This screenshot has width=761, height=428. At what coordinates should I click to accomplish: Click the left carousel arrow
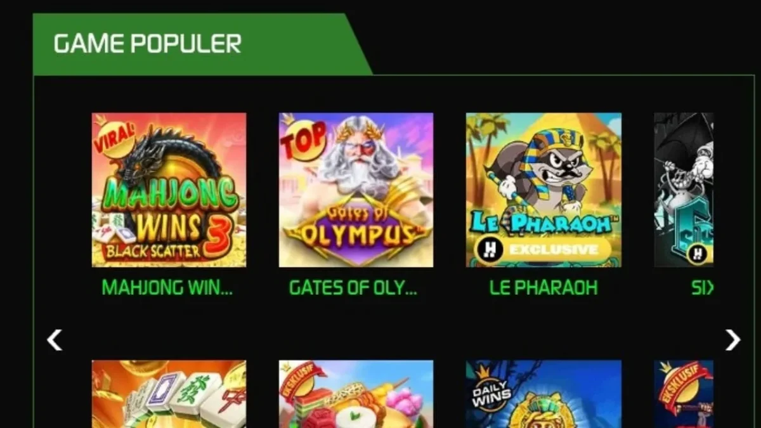click(x=55, y=340)
